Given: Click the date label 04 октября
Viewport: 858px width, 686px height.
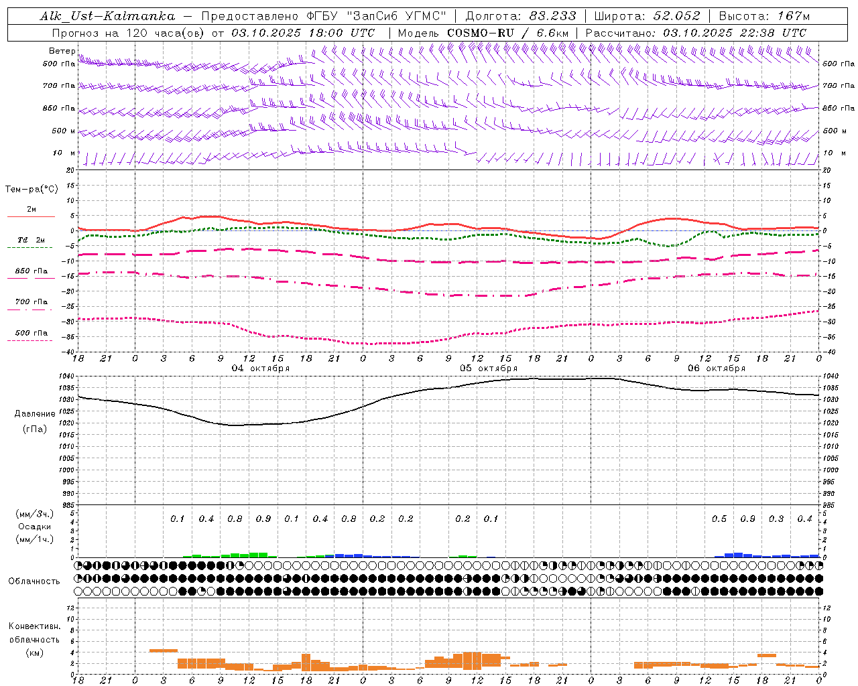Looking at the screenshot, I should pyautogui.click(x=261, y=368).
